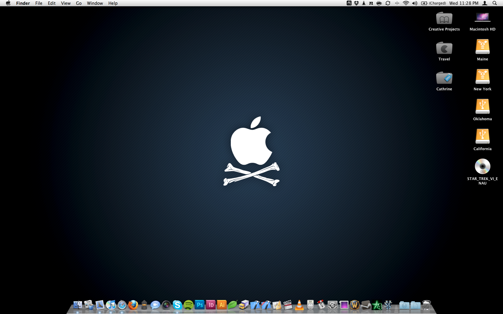Image resolution: width=503 pixels, height=314 pixels.
Task: Open the Wi-Fi status menu
Action: (x=406, y=3)
